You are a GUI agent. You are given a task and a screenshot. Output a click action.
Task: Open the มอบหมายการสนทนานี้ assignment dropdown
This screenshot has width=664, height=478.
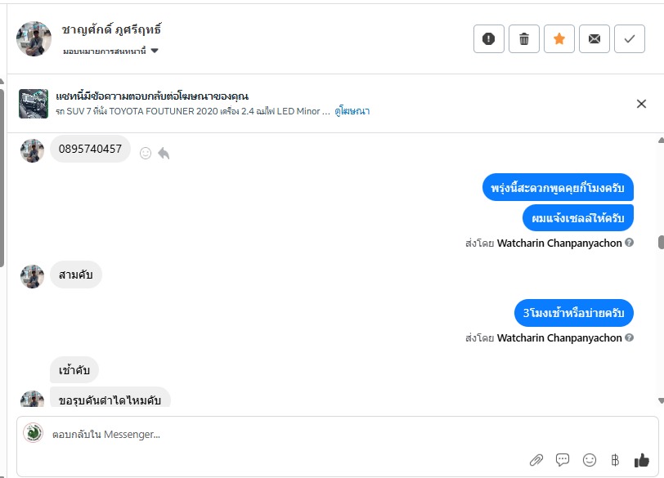(110, 51)
